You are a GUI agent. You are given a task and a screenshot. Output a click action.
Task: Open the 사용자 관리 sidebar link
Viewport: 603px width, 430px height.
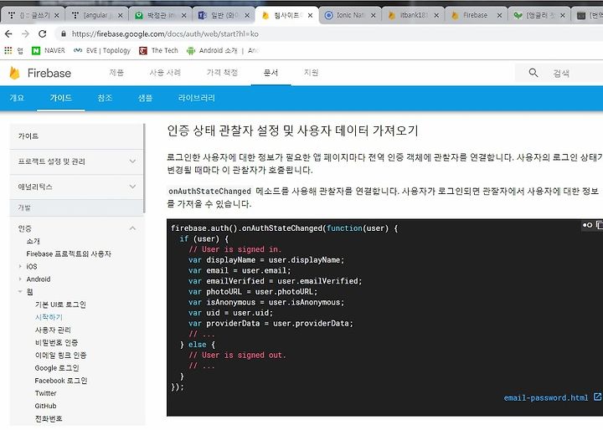coord(53,330)
